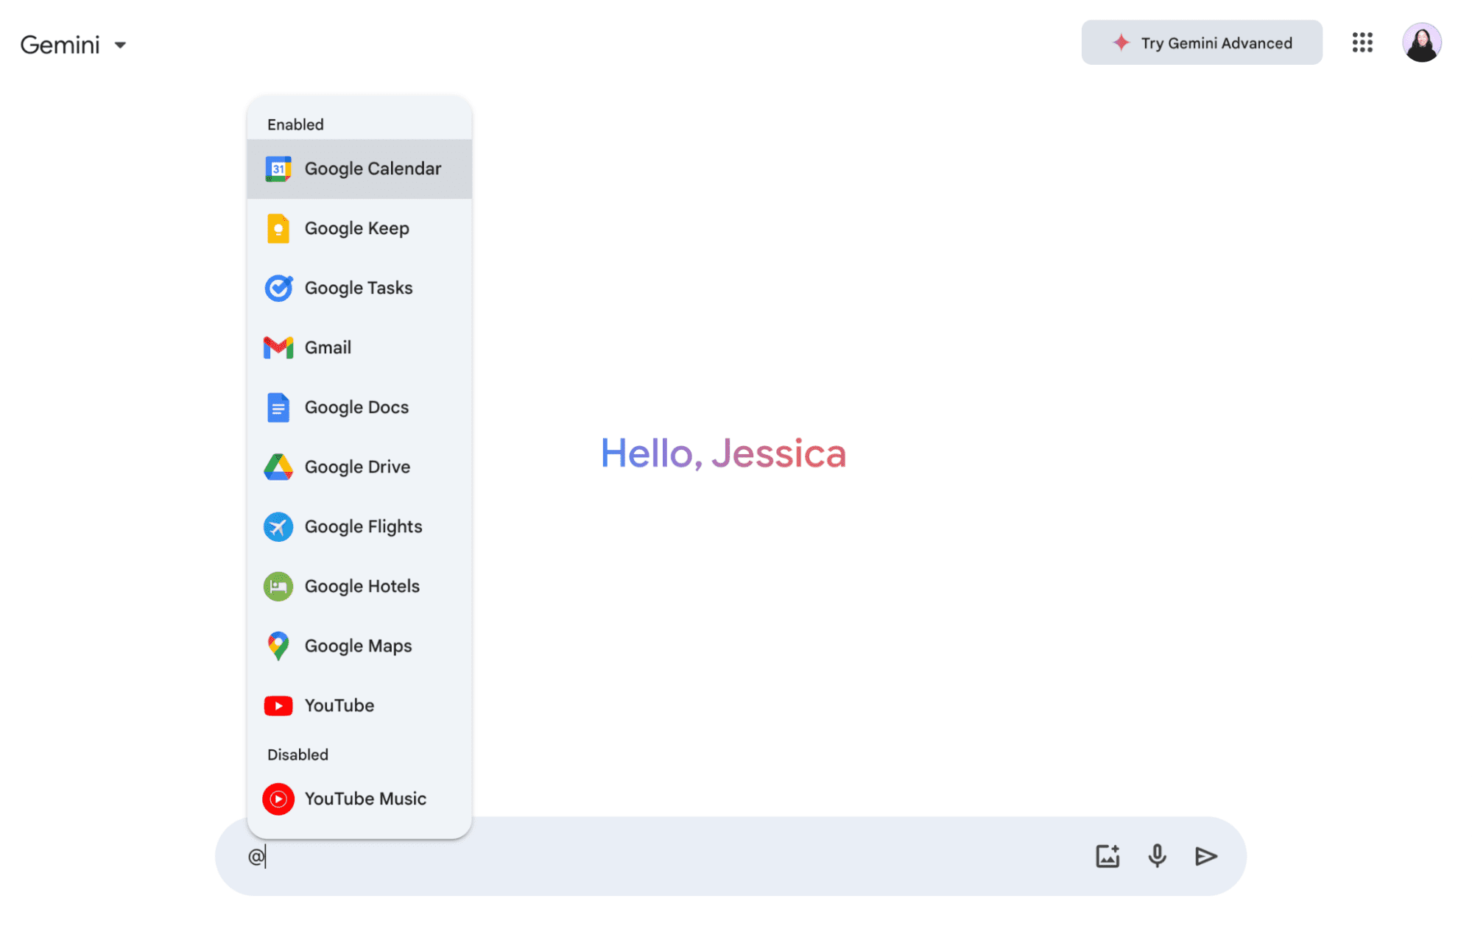Choose Google Drive from the menu
The height and width of the screenshot is (929, 1472).
click(359, 467)
